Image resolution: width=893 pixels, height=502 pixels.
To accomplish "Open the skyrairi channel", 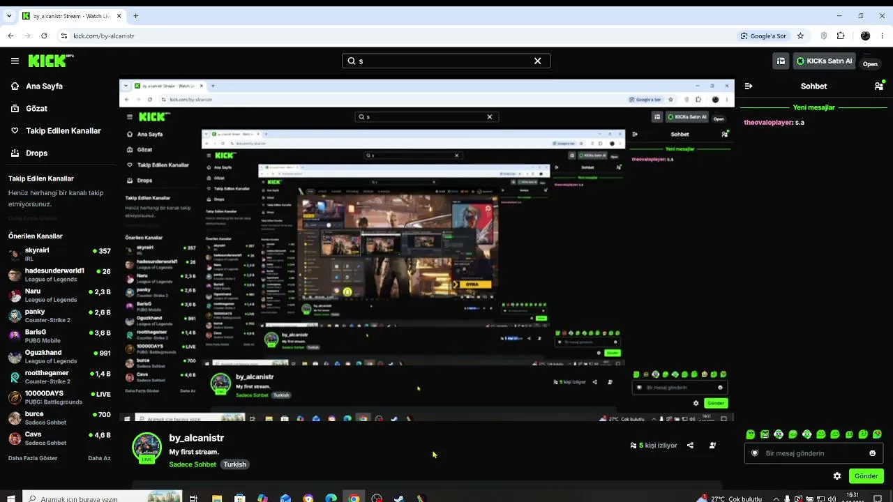I will click(59, 254).
